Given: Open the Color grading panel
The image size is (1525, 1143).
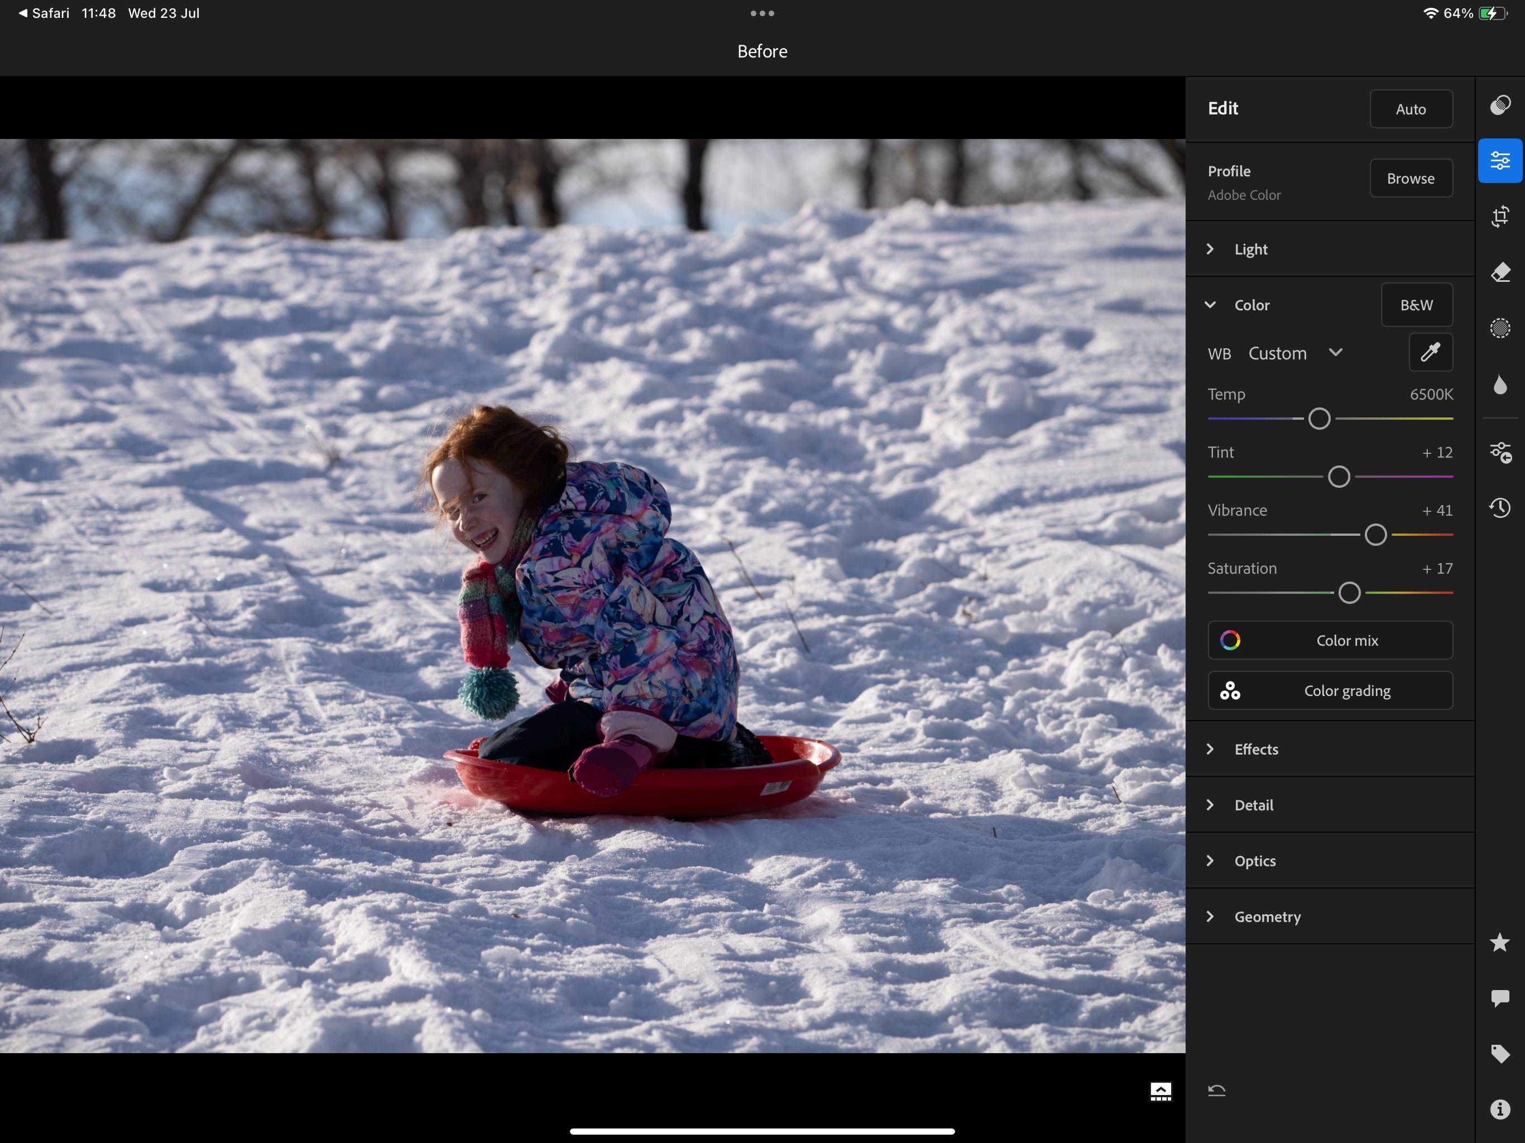Looking at the screenshot, I should 1330,691.
